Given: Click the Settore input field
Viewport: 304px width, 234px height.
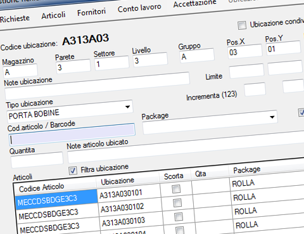Looking at the screenshot, I should point(112,63).
